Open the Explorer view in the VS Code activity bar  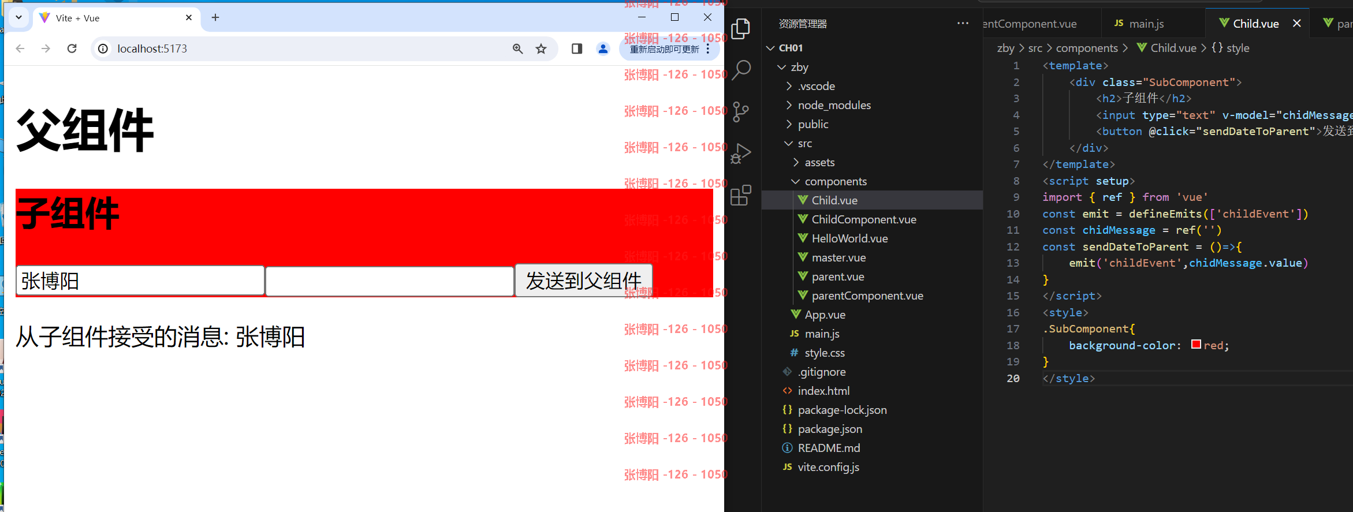tap(741, 28)
